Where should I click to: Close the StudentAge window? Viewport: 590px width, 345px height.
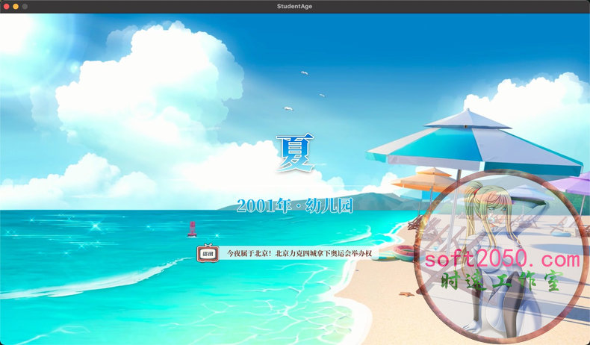pos(6,6)
